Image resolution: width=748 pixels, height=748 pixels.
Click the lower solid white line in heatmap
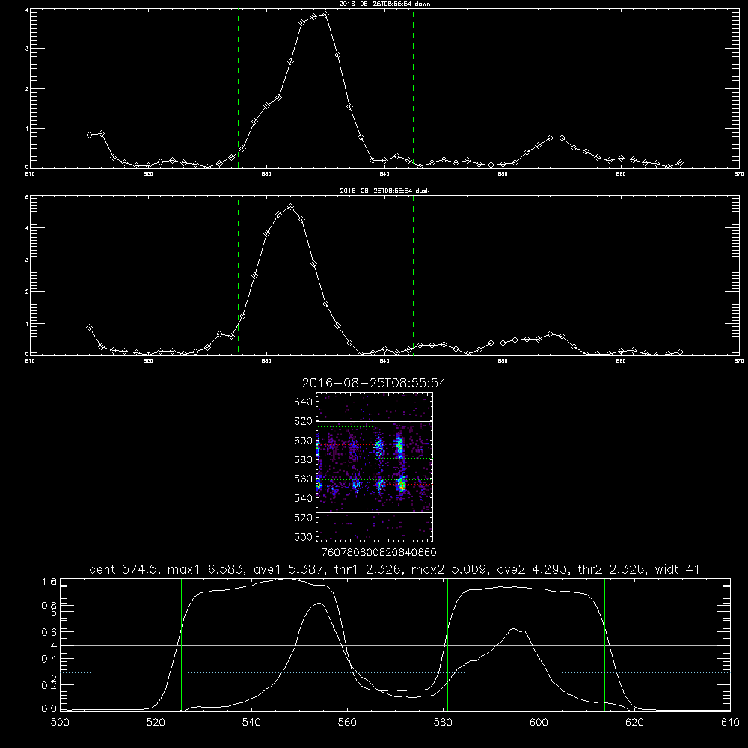click(x=375, y=512)
